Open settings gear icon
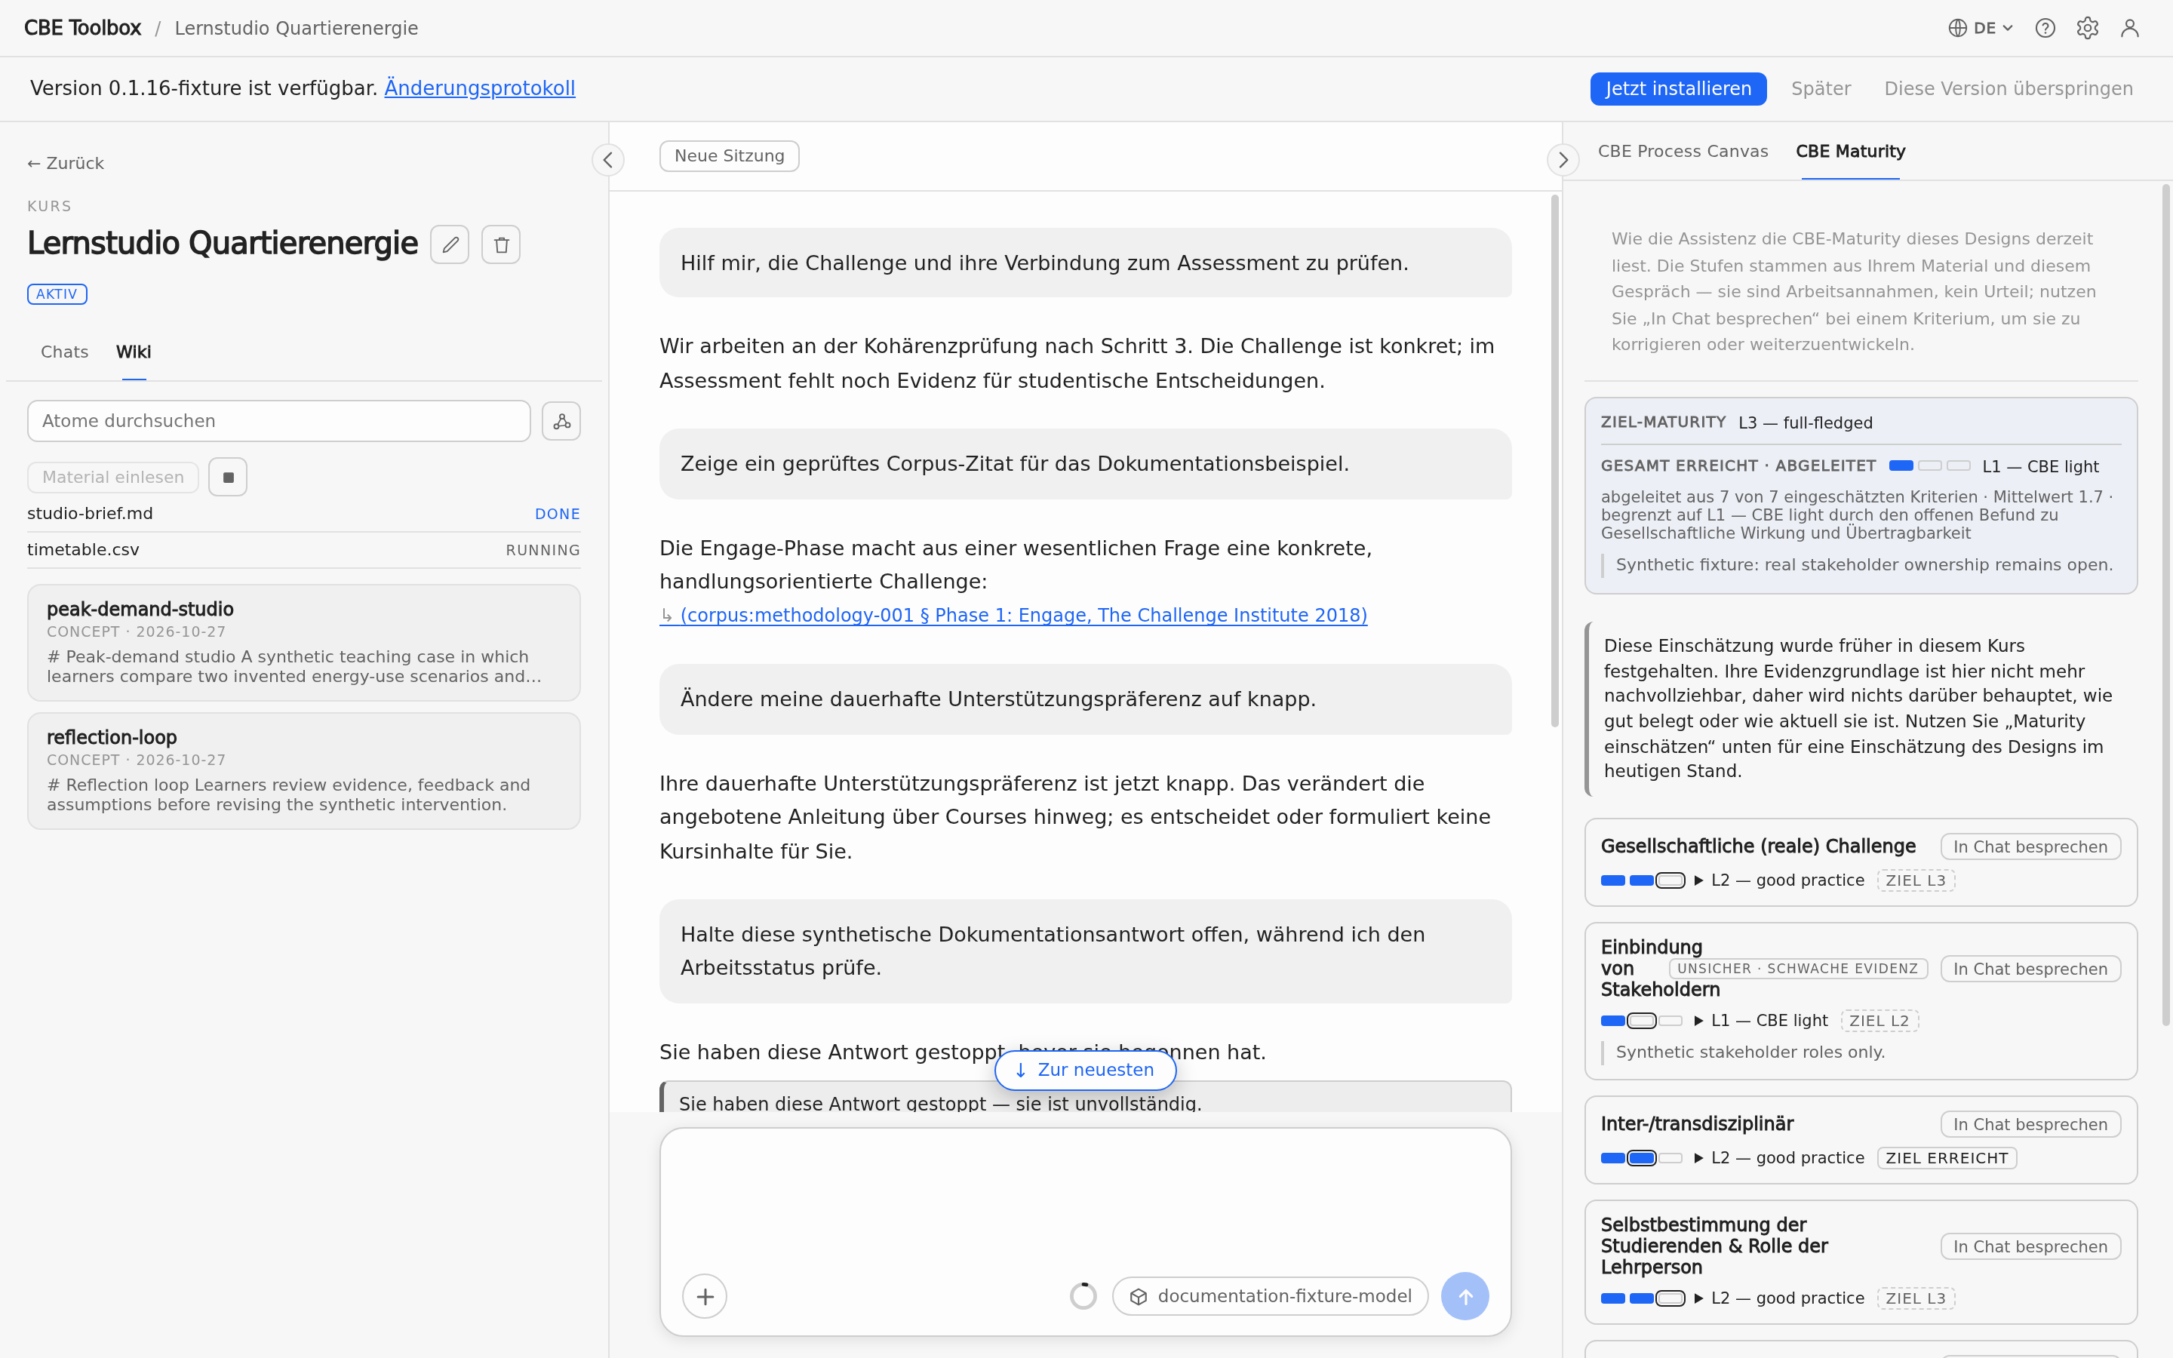This screenshot has width=2173, height=1358. point(2087,28)
